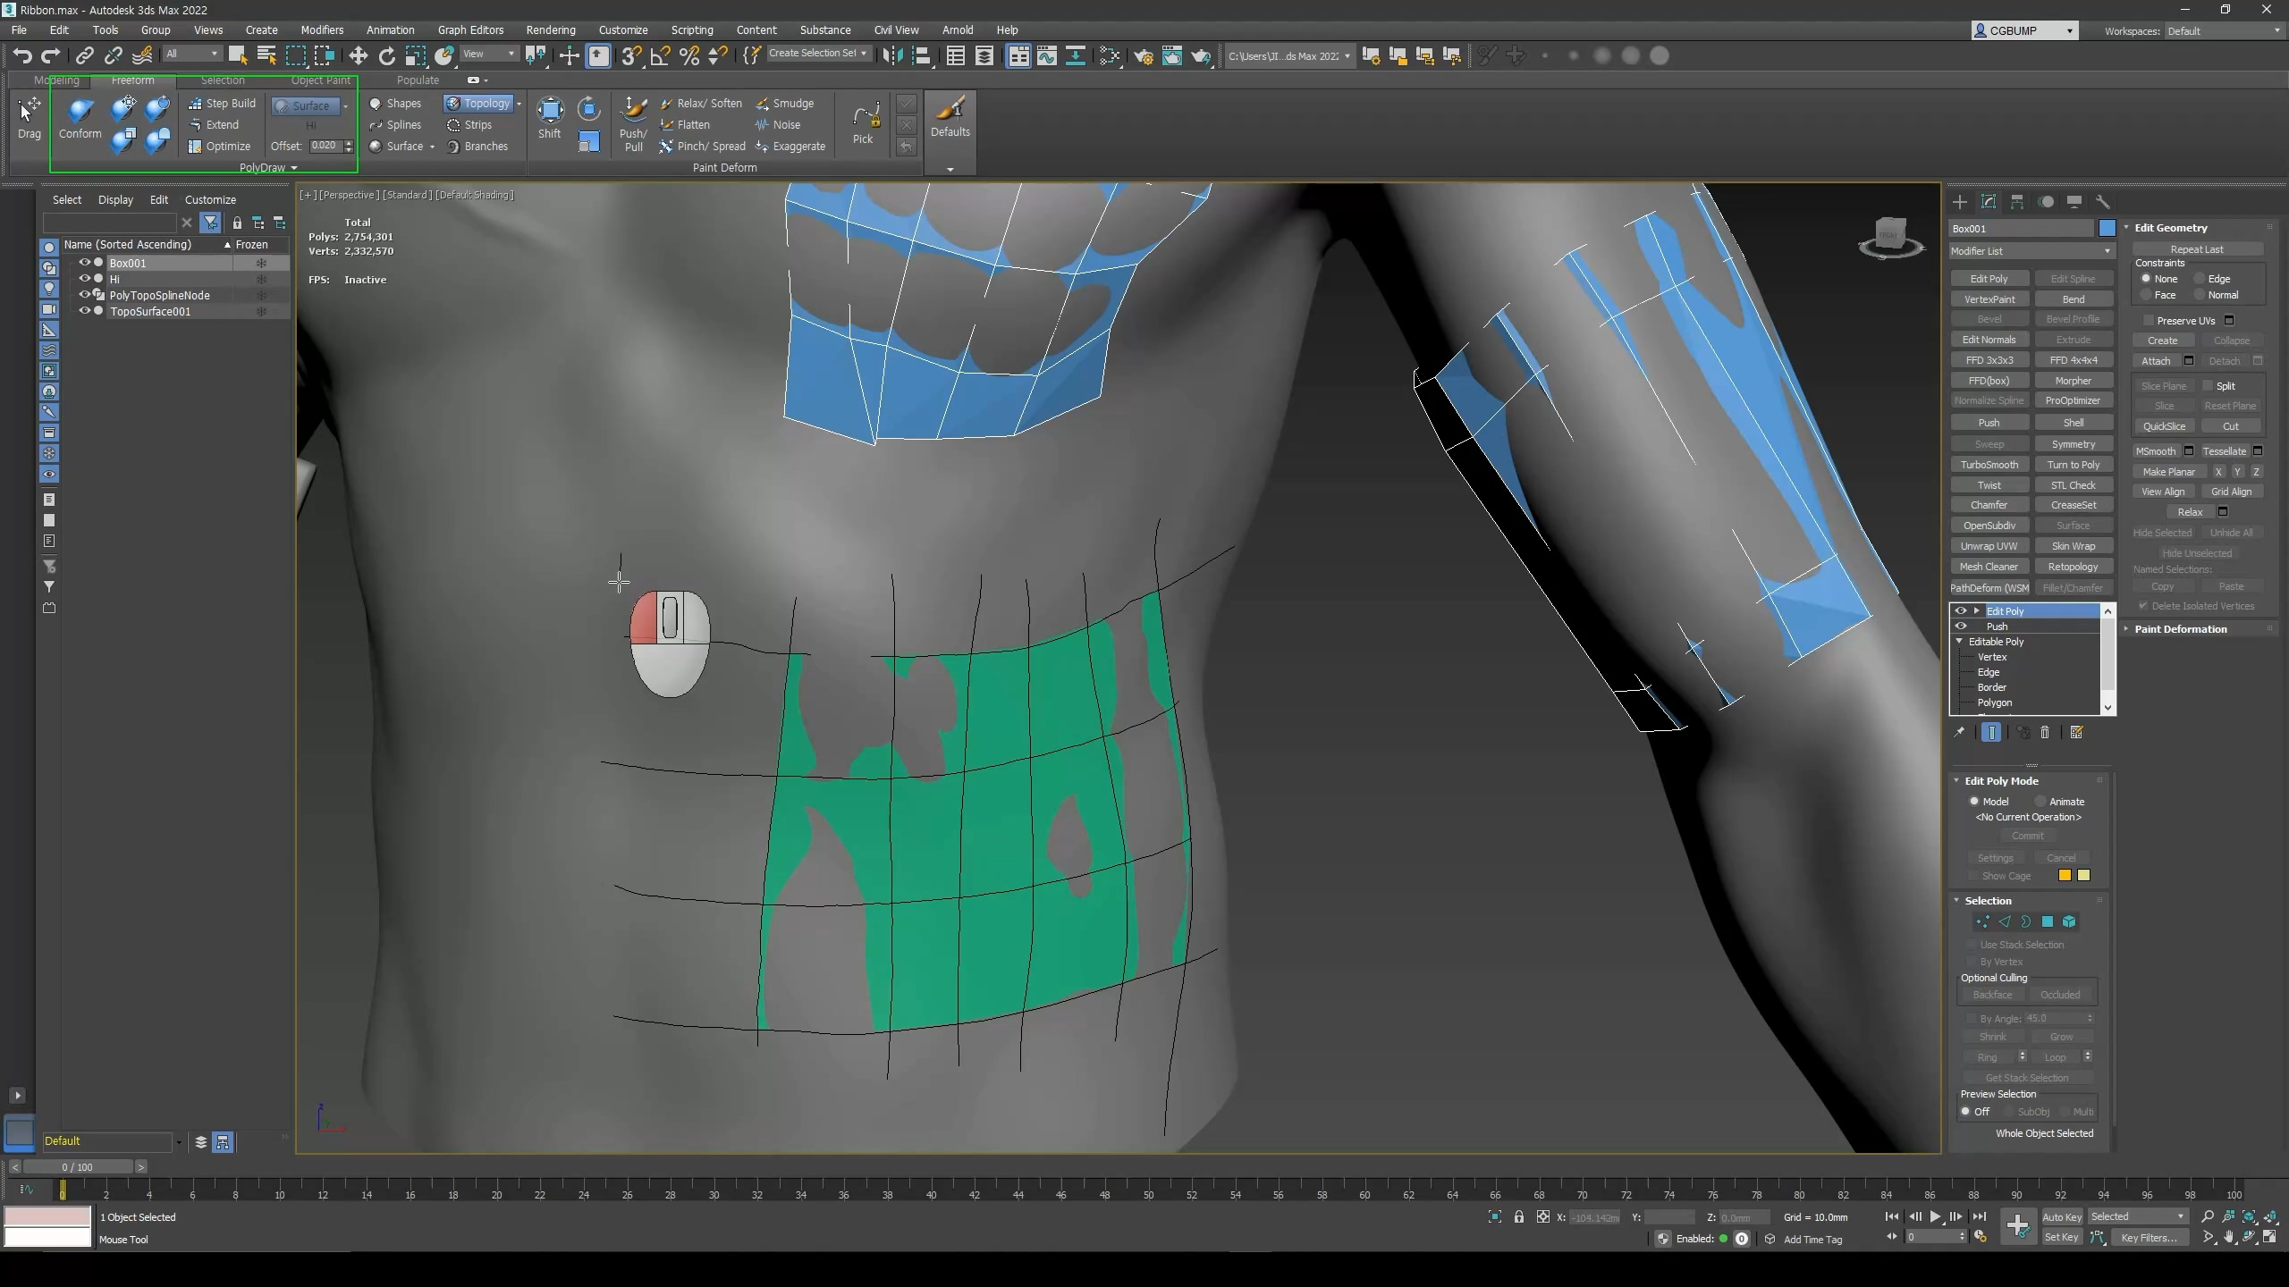Click the Retopology modifier button
The width and height of the screenshot is (2289, 1287).
click(x=2072, y=567)
